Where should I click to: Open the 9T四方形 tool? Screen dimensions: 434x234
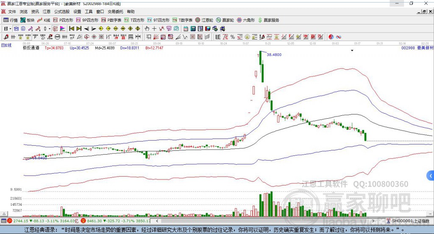click(x=159, y=20)
